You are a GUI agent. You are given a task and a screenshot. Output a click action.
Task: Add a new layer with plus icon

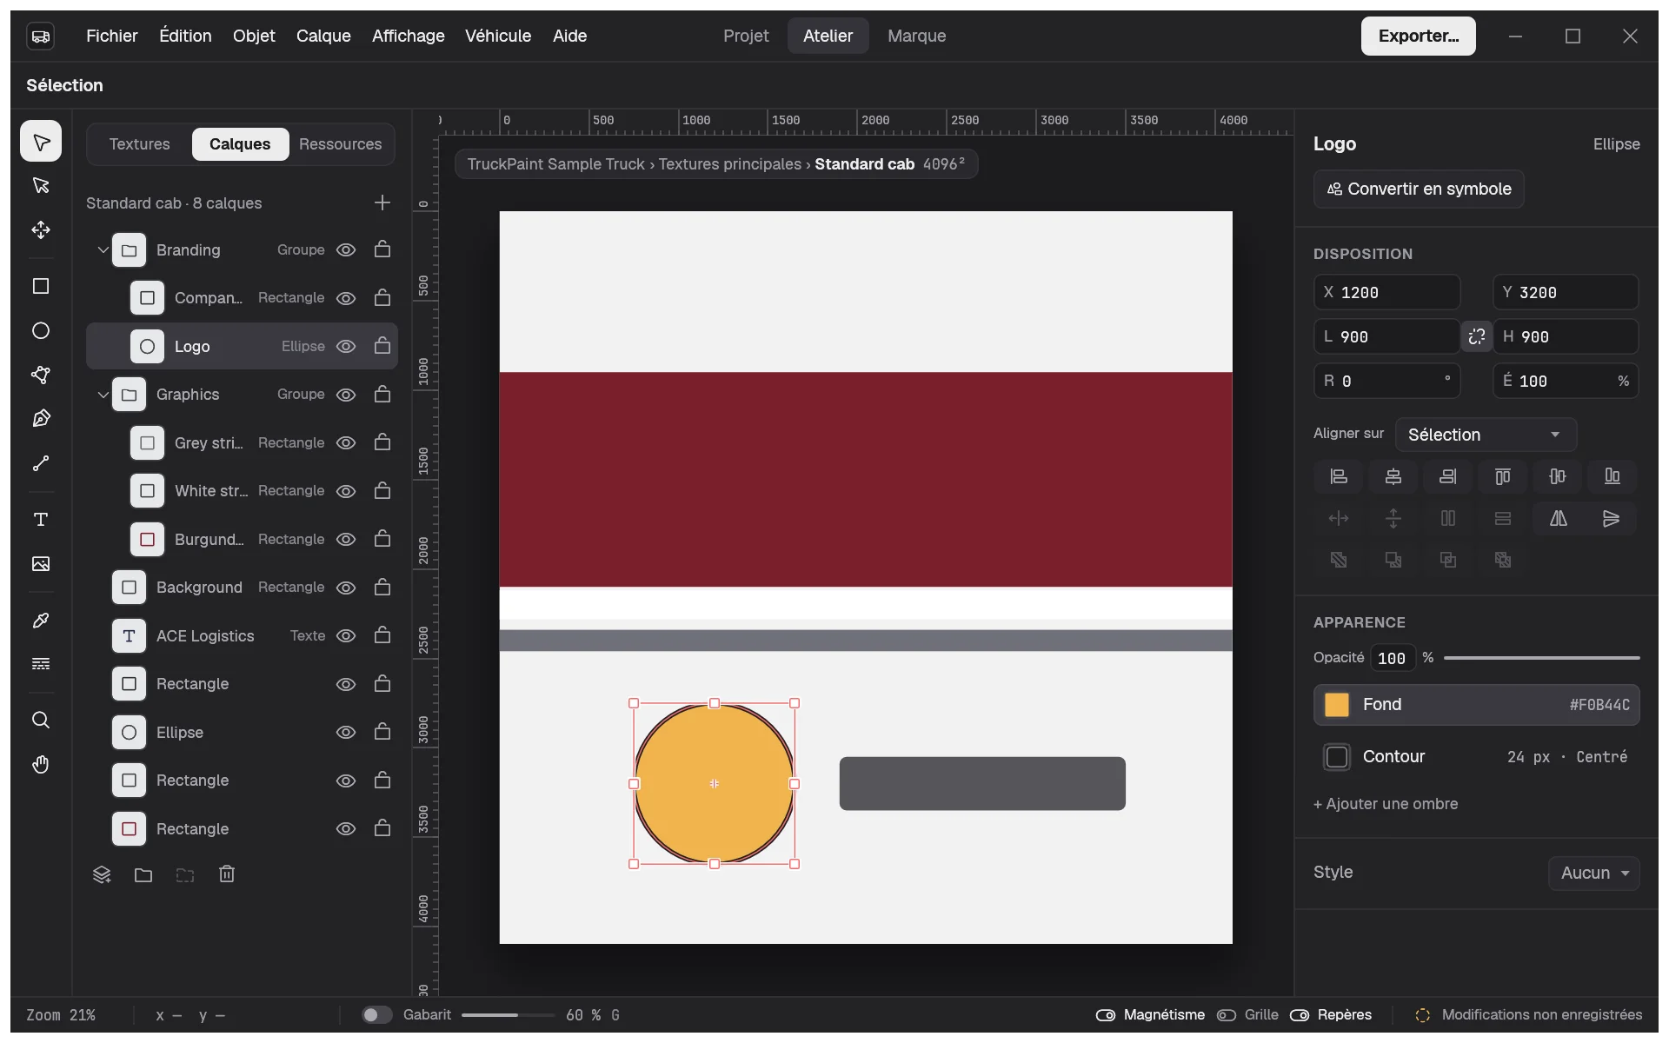point(382,203)
